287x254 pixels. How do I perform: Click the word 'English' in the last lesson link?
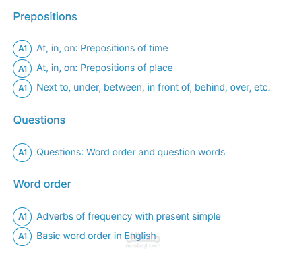[x=140, y=236]
